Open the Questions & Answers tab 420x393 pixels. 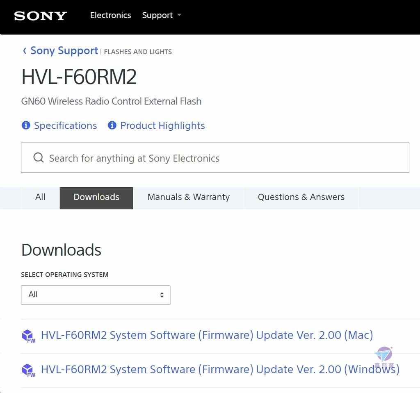pos(301,198)
